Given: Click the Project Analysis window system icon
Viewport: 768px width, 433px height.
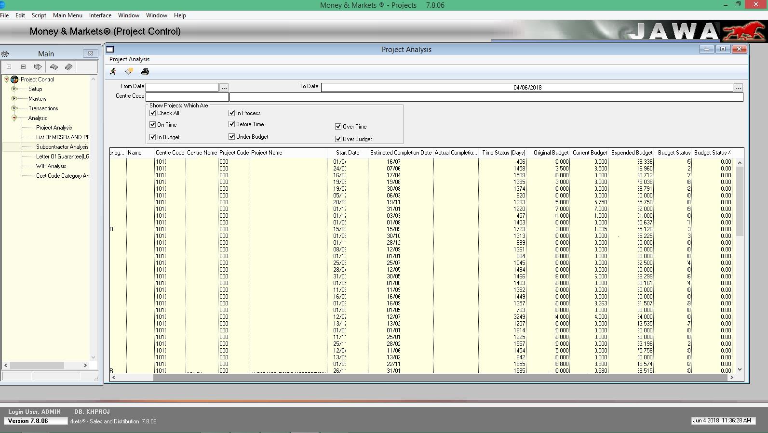Looking at the screenshot, I should point(110,49).
